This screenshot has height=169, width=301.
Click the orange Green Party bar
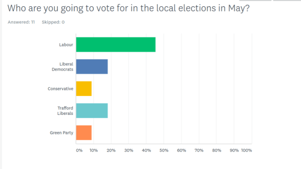tap(84, 133)
